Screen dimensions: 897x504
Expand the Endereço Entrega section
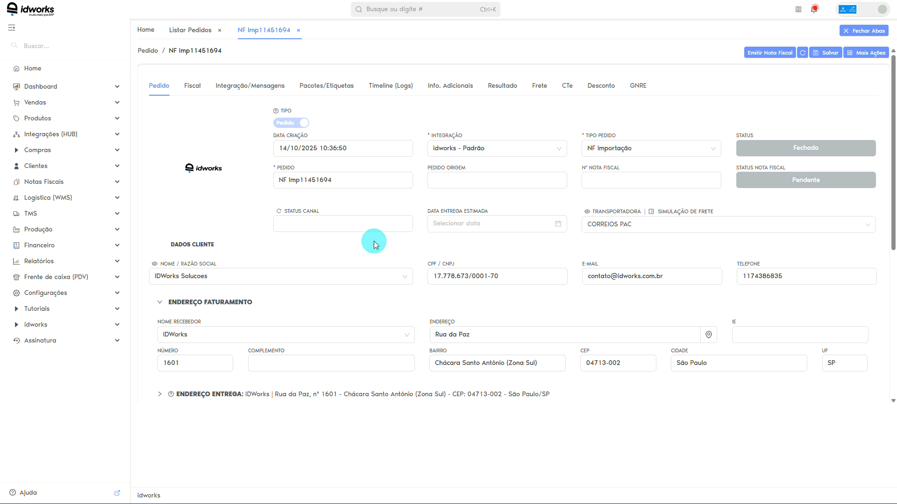click(x=160, y=394)
